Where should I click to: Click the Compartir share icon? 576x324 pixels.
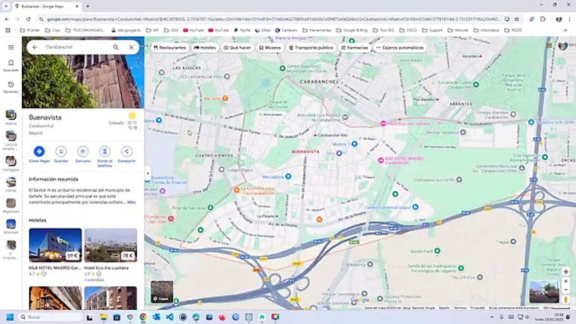pos(126,152)
